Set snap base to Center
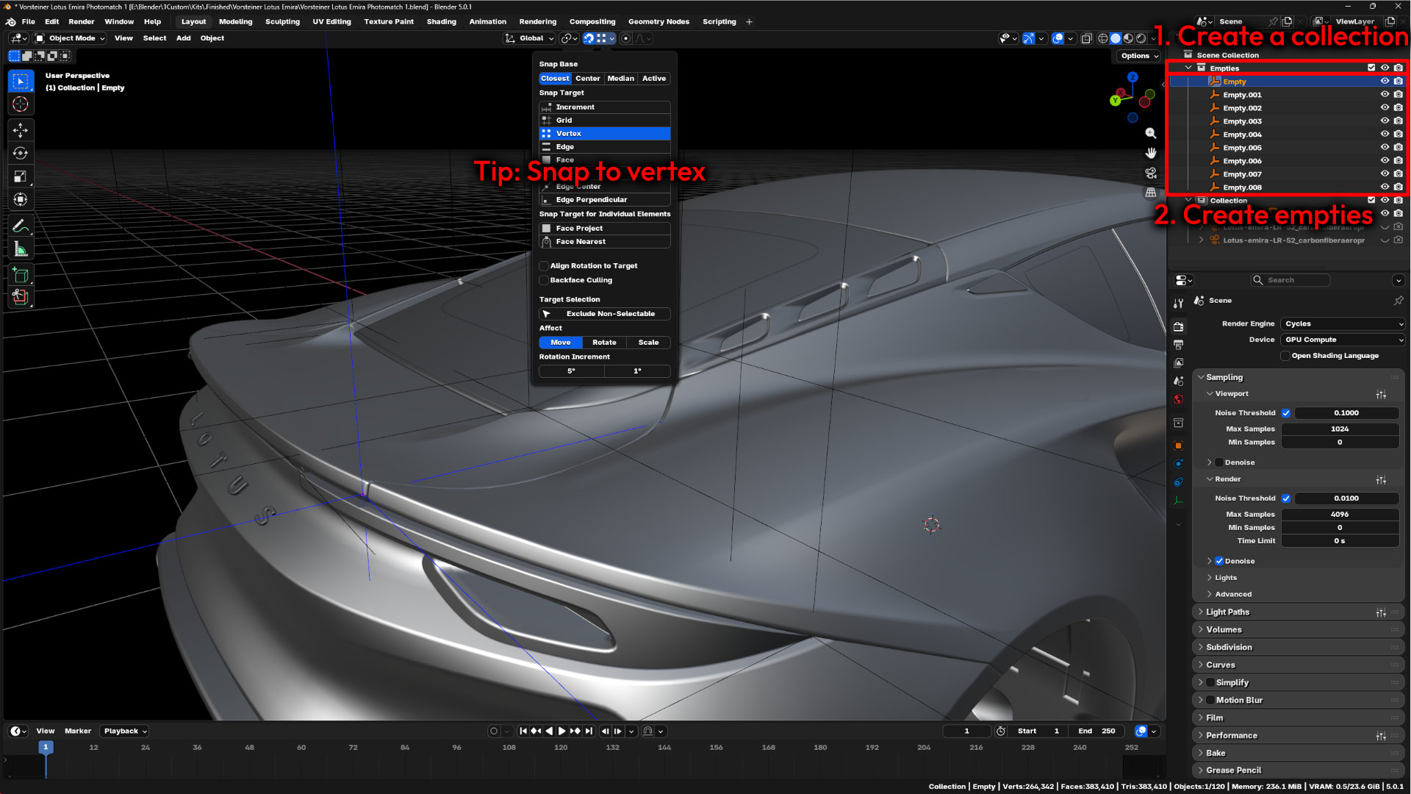Screen dimensions: 1411x794 pyautogui.click(x=588, y=79)
